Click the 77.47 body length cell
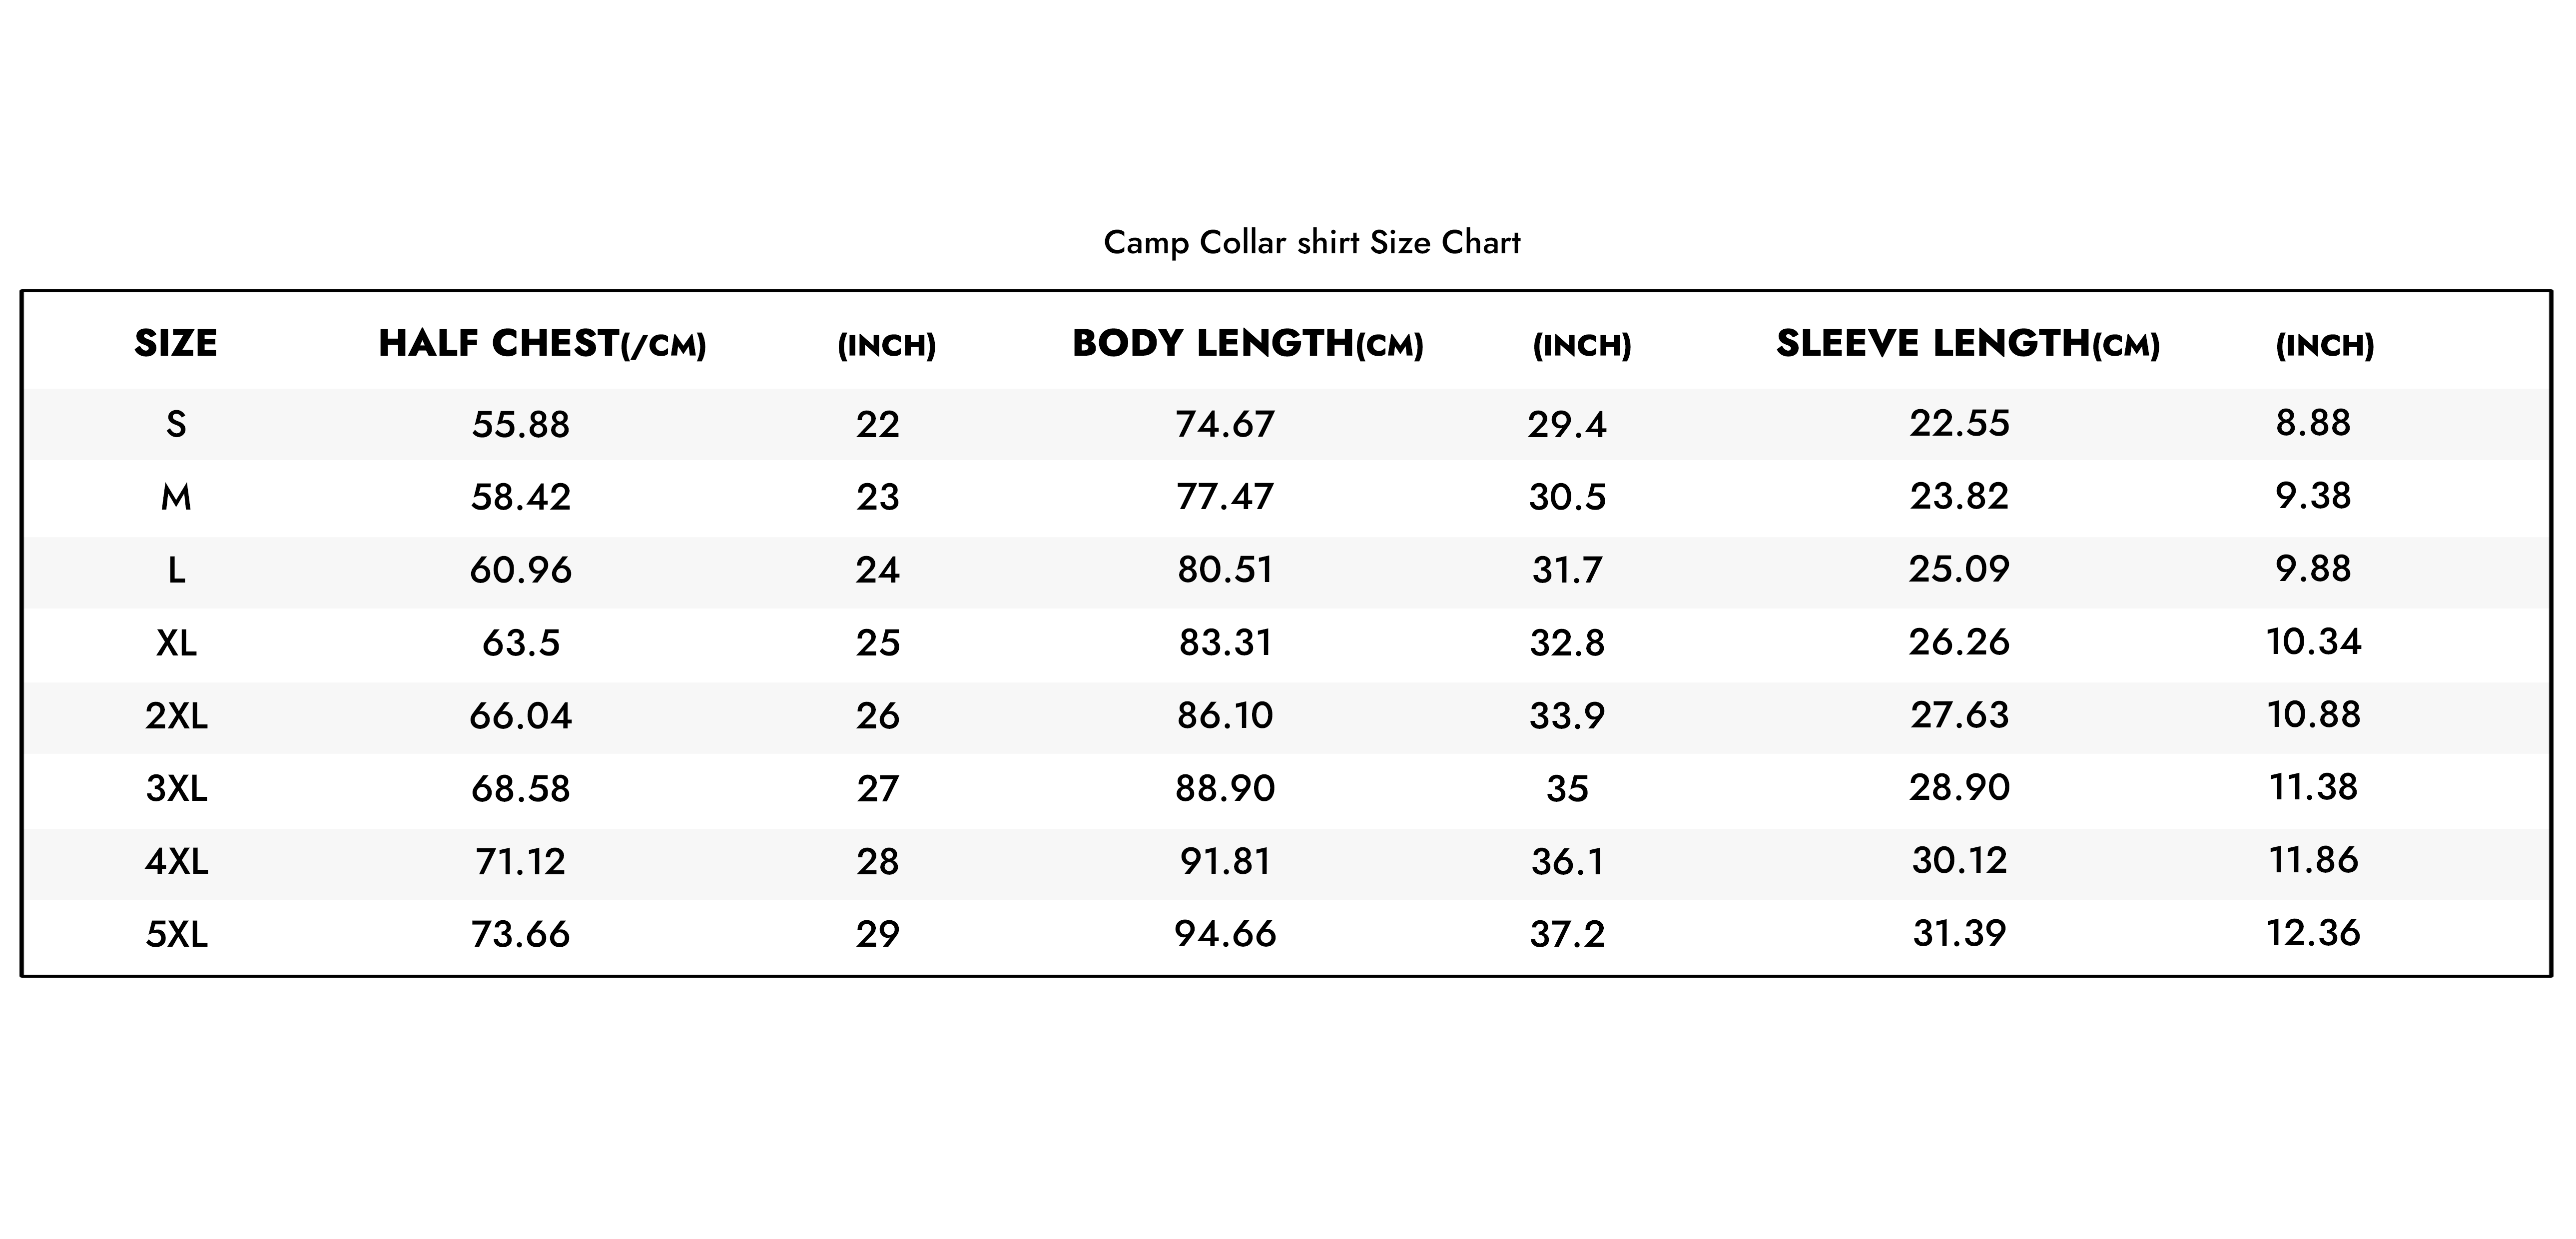Screen dimensions: 2576x1239 point(1225,497)
